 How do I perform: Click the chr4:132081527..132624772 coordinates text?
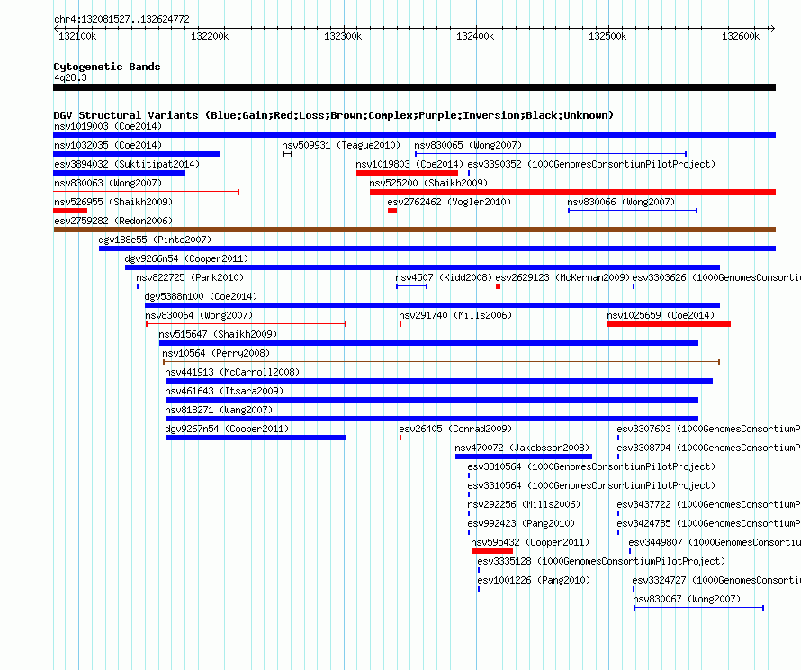pyautogui.click(x=121, y=19)
